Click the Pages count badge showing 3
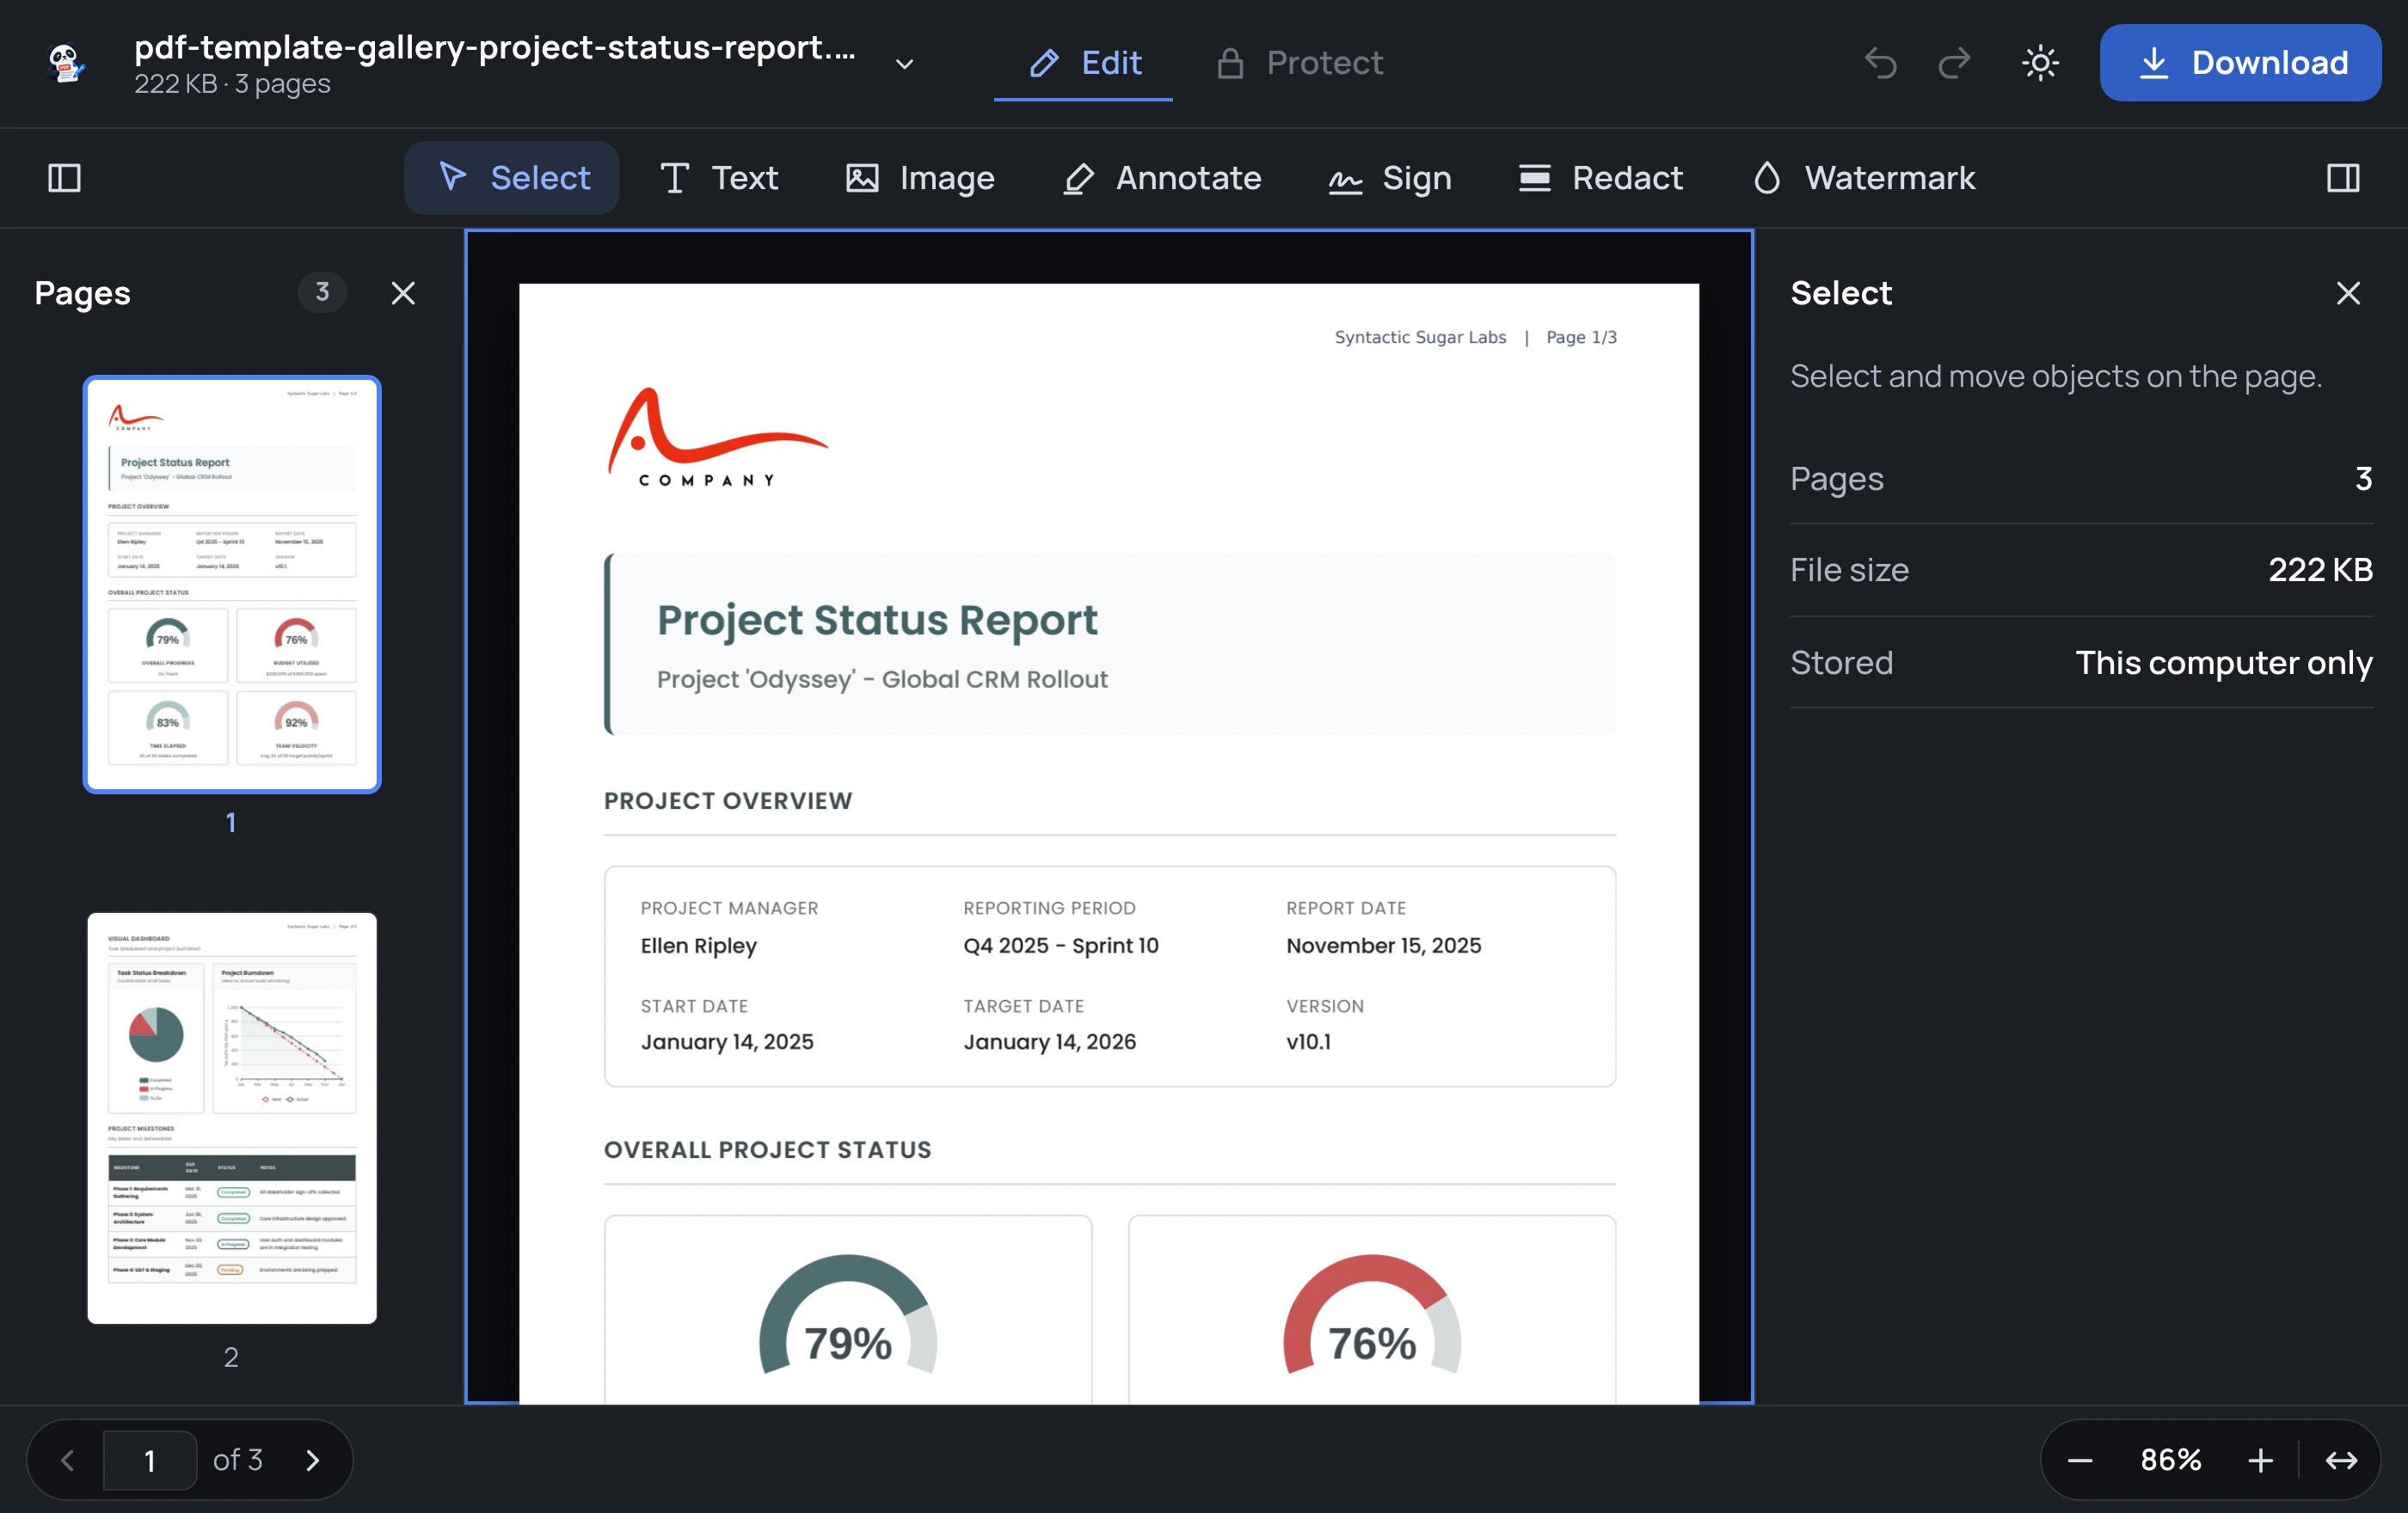 click(x=322, y=291)
